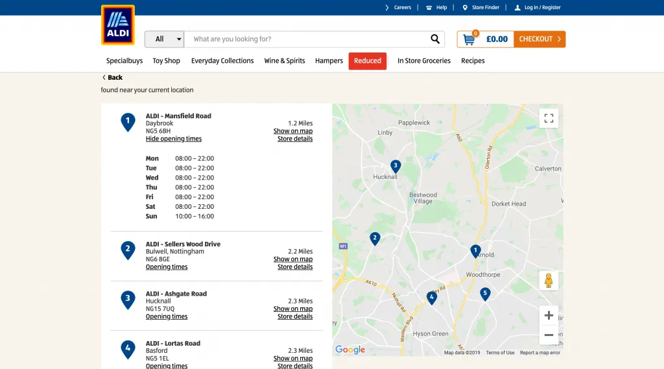Open In Store Groceries
Viewport: 664px width, 369px height.
[x=424, y=60]
